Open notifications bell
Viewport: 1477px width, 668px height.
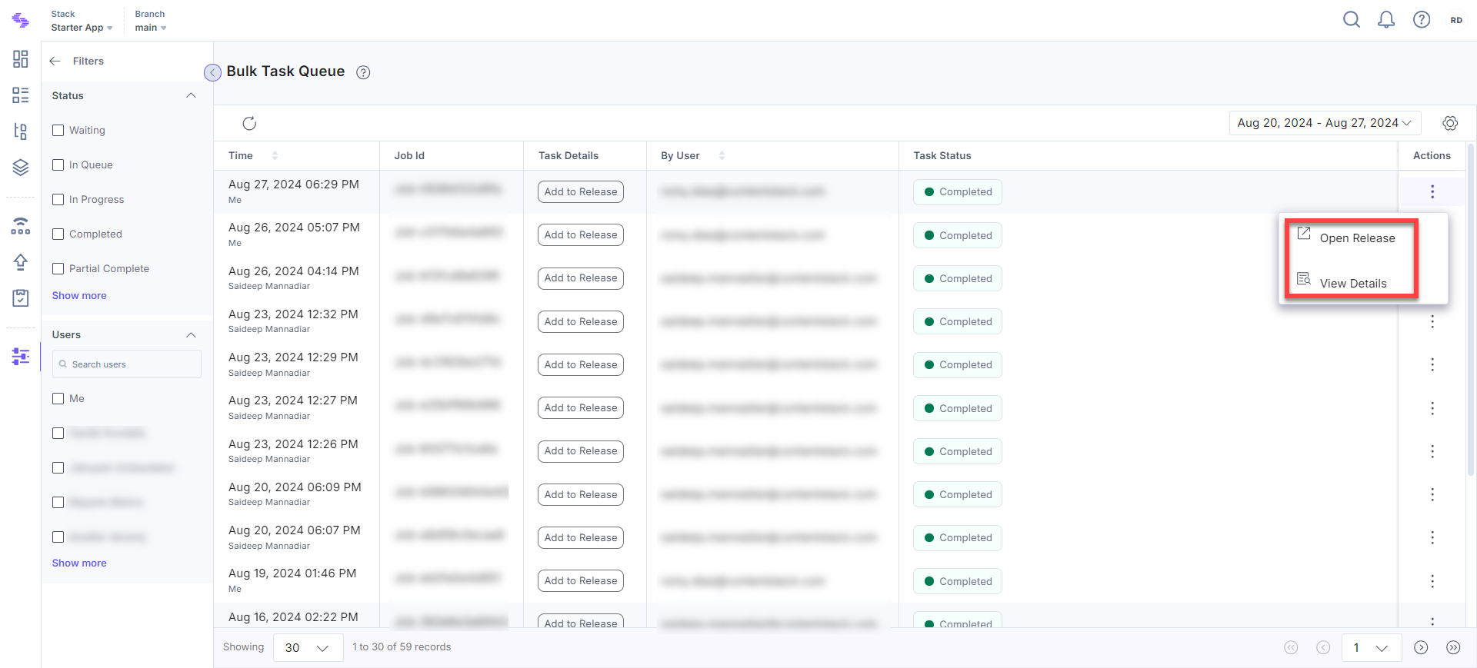[1386, 20]
